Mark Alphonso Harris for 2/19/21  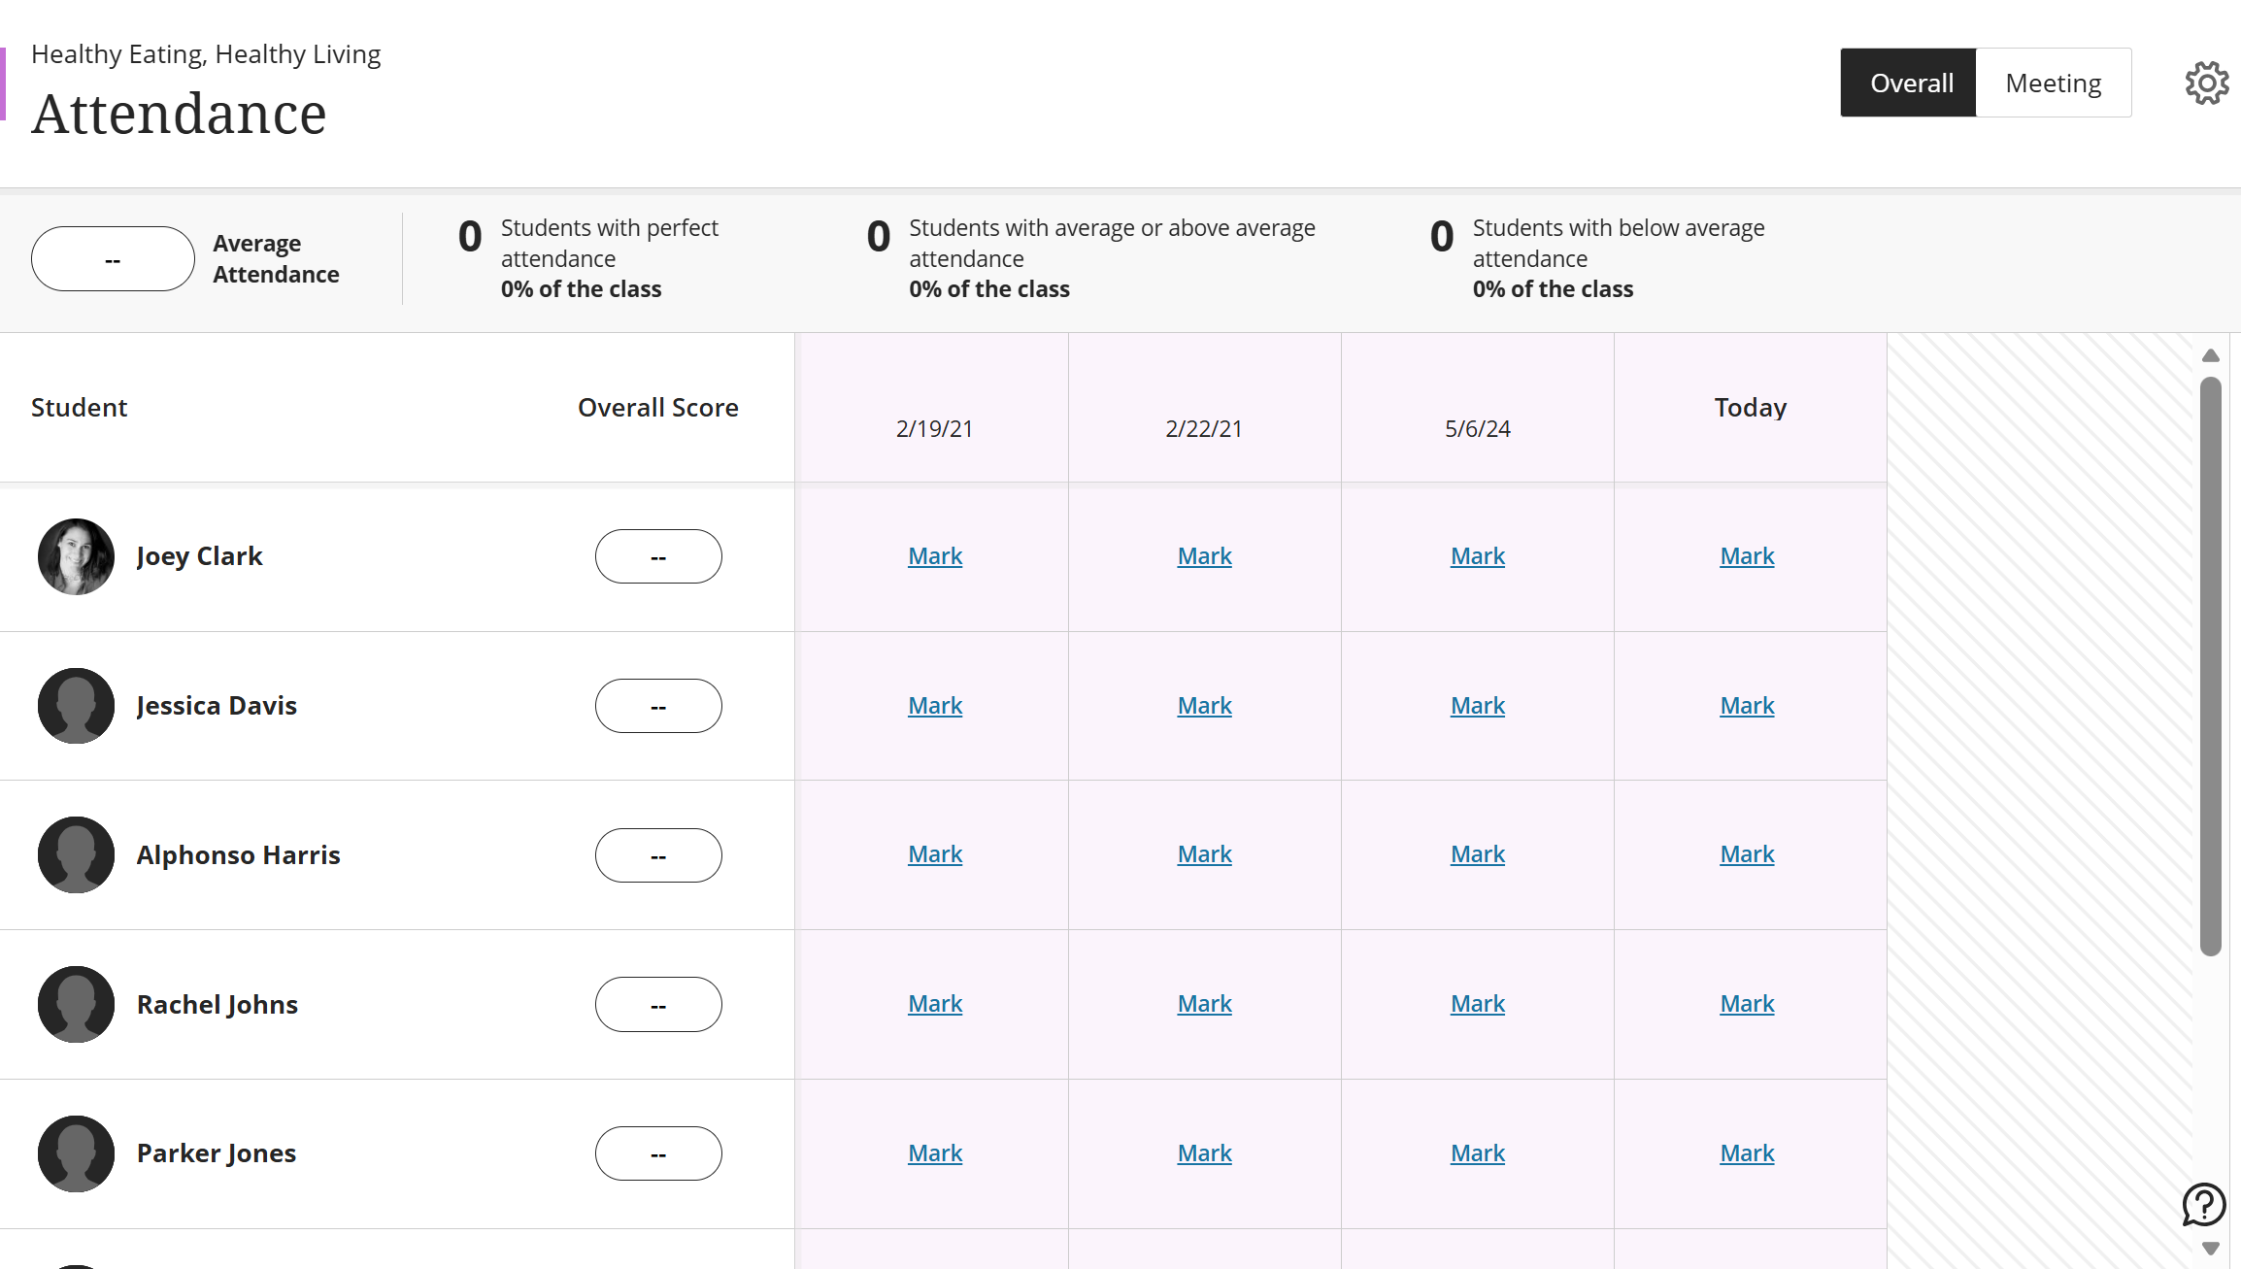(935, 854)
